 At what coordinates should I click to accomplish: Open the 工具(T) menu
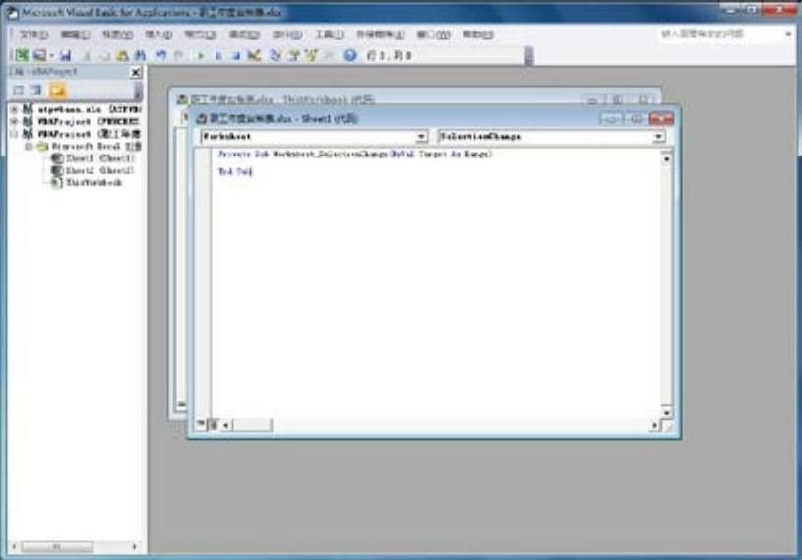(x=329, y=34)
